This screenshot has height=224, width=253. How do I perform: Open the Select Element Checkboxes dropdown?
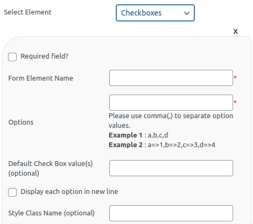click(x=155, y=13)
